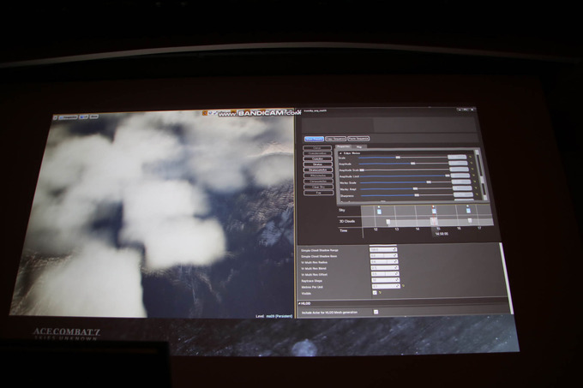This screenshot has height=388, width=583.
Task: Click the blue highlighted sequence button
Action: (x=314, y=139)
